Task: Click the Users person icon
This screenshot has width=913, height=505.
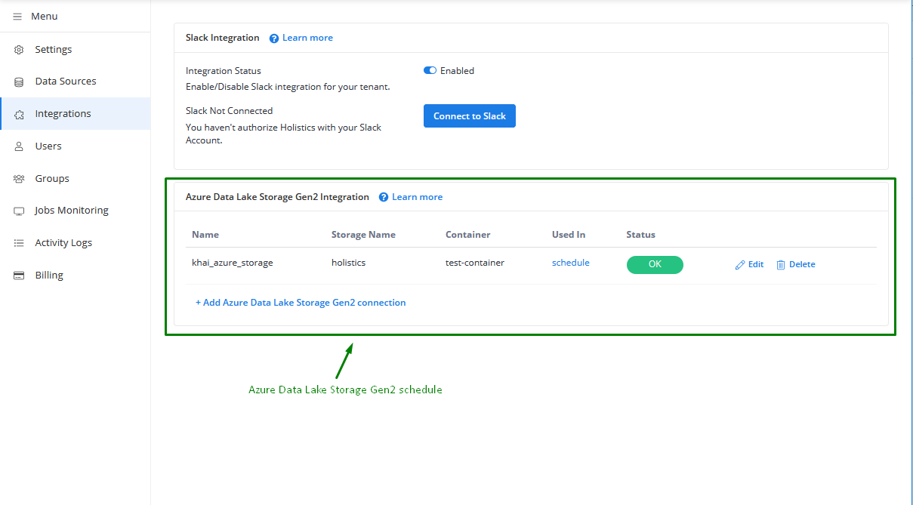Action: (19, 146)
